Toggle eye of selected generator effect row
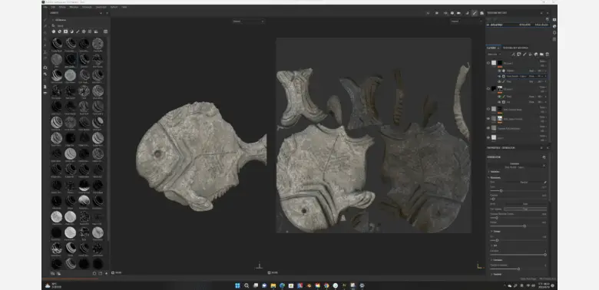This screenshot has width=599, height=290. pos(499,76)
